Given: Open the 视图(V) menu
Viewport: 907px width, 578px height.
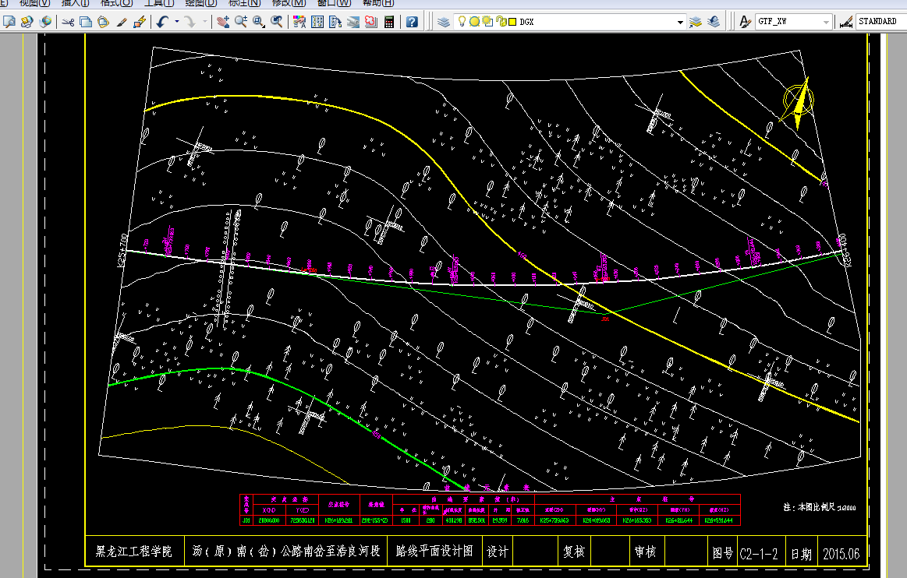Looking at the screenshot, I should [35, 3].
